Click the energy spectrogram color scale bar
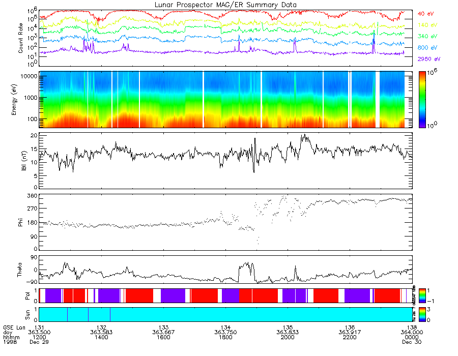Screen dimensions: 458x356 422,100
